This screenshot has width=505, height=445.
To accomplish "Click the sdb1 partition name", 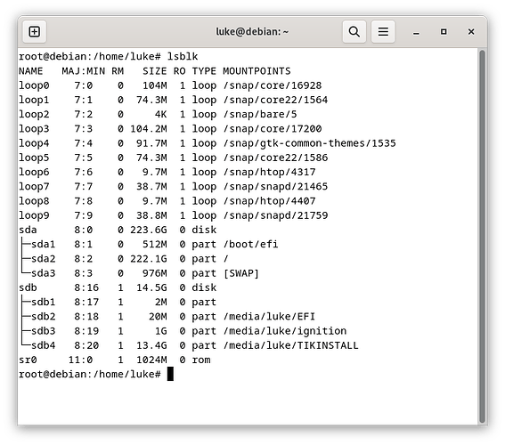I will click(x=43, y=302).
